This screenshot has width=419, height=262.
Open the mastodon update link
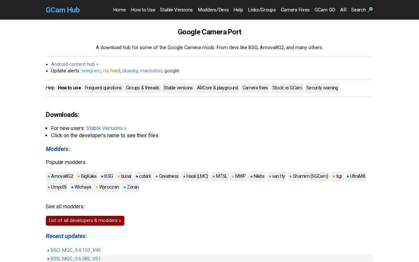[x=151, y=71]
